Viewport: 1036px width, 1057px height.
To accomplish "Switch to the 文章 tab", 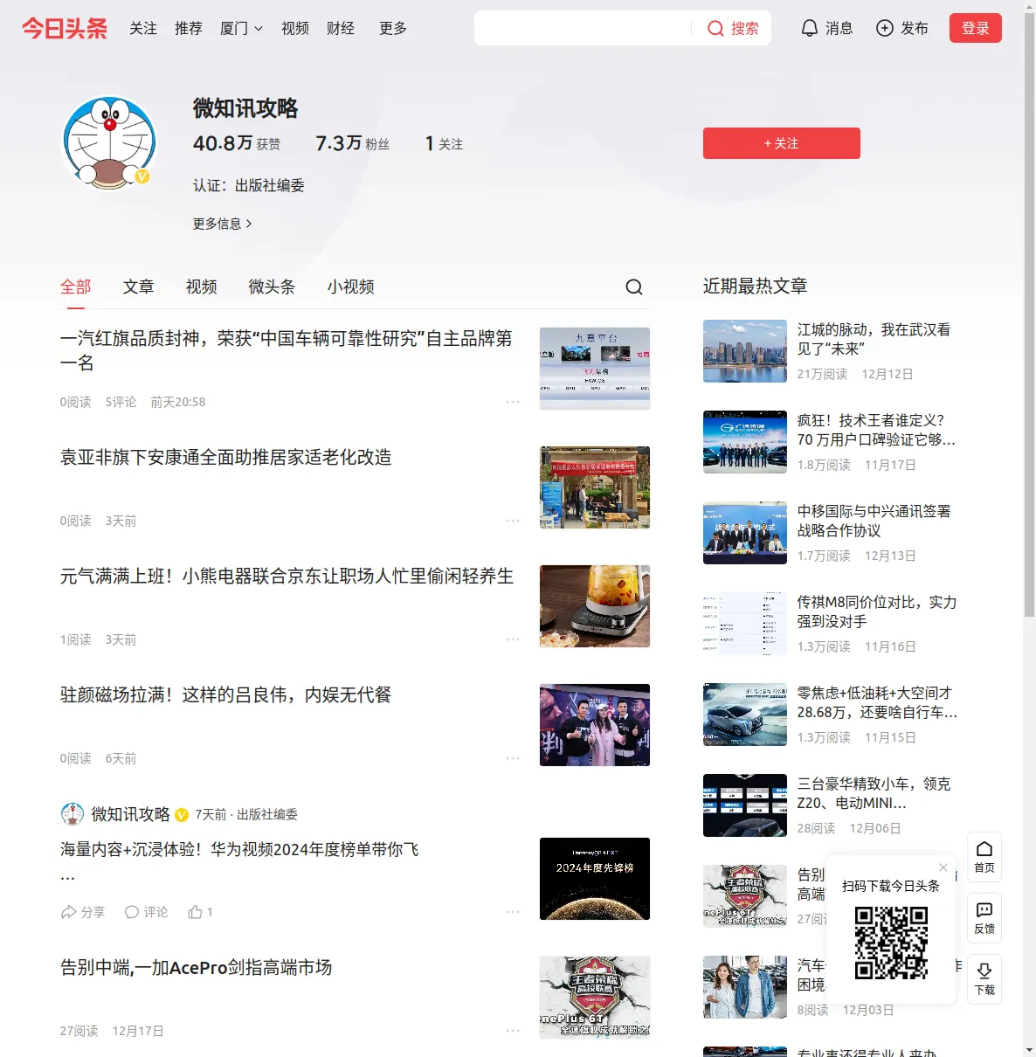I will [139, 287].
